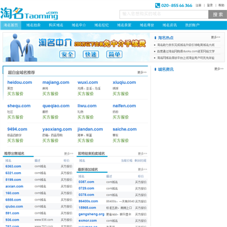
Task: Click the 注册 link in the top bar
Action: tap(199, 6)
